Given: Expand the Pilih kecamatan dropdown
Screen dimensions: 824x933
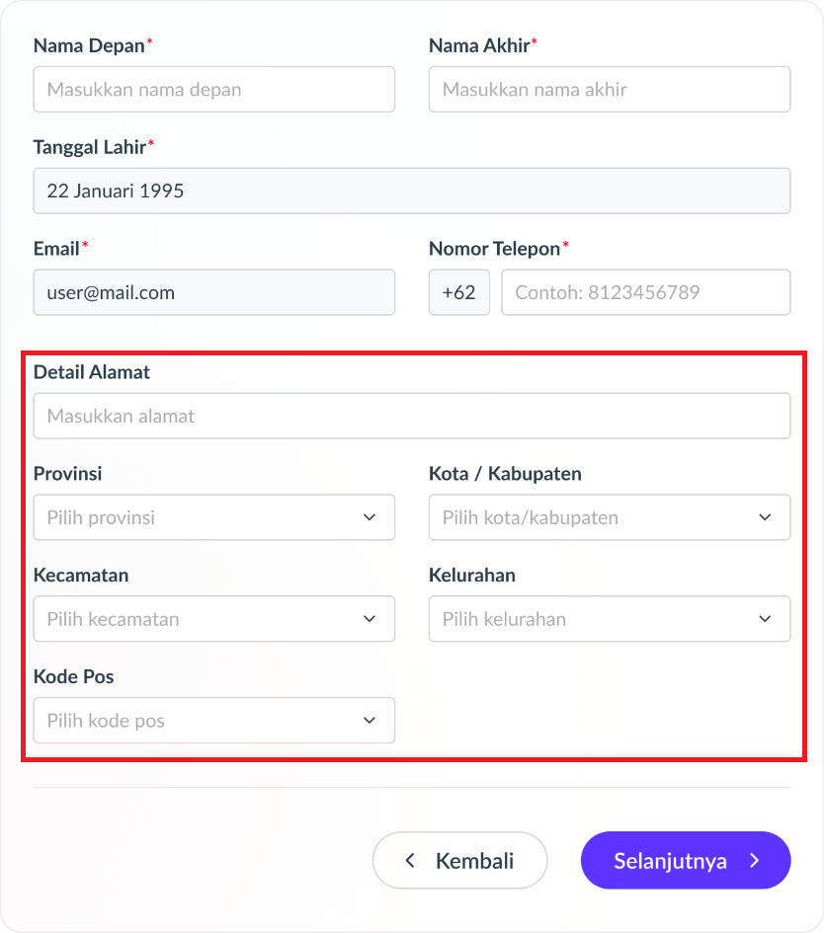Looking at the screenshot, I should [214, 619].
